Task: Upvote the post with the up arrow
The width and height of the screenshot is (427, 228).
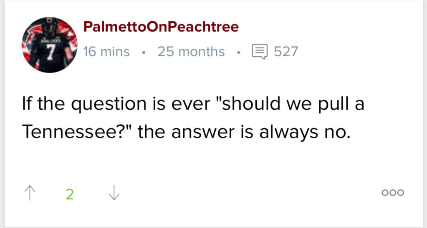Action: [29, 193]
